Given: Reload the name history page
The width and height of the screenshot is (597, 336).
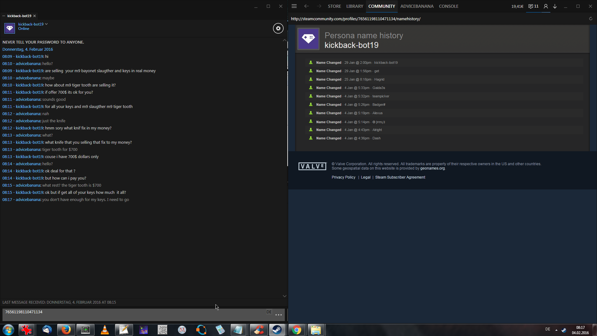Looking at the screenshot, I should (x=590, y=19).
